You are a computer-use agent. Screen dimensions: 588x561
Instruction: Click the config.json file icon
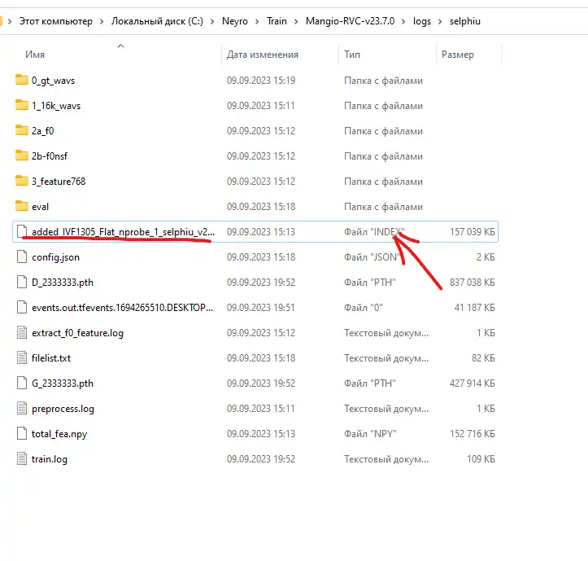(x=22, y=256)
